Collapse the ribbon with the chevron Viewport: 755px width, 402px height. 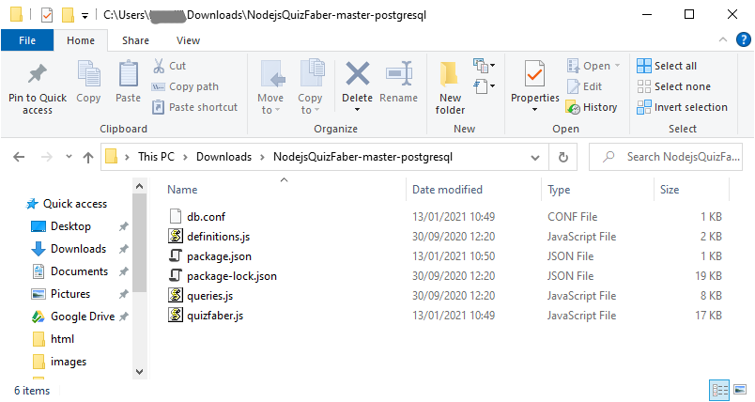tap(722, 40)
